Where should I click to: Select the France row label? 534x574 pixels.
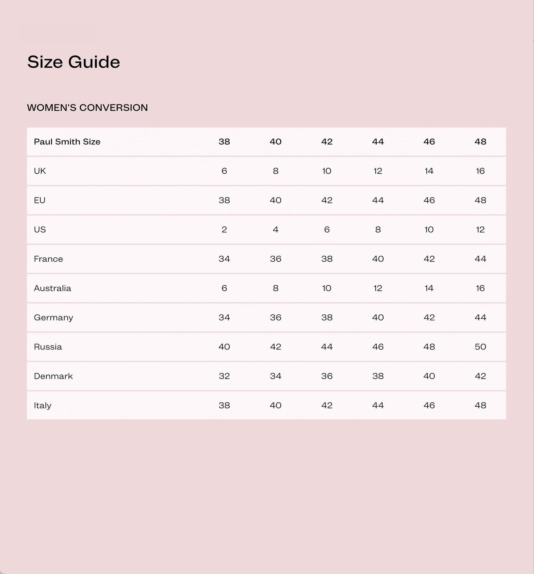pyautogui.click(x=48, y=259)
